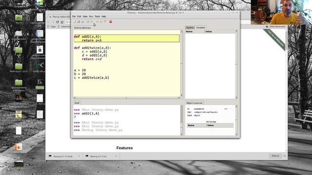Click the code editor vertical scrollbar

click(181, 64)
